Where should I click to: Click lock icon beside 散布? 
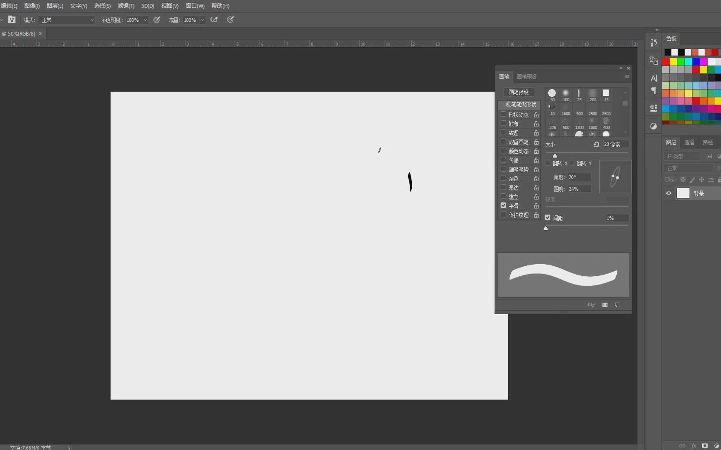536,124
